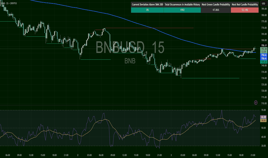Click the date label 3 on time axis
The height and width of the screenshot is (158, 268).
171,155
